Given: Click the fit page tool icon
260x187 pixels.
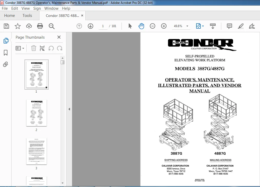Looking at the screenshot, I should coord(198,26).
